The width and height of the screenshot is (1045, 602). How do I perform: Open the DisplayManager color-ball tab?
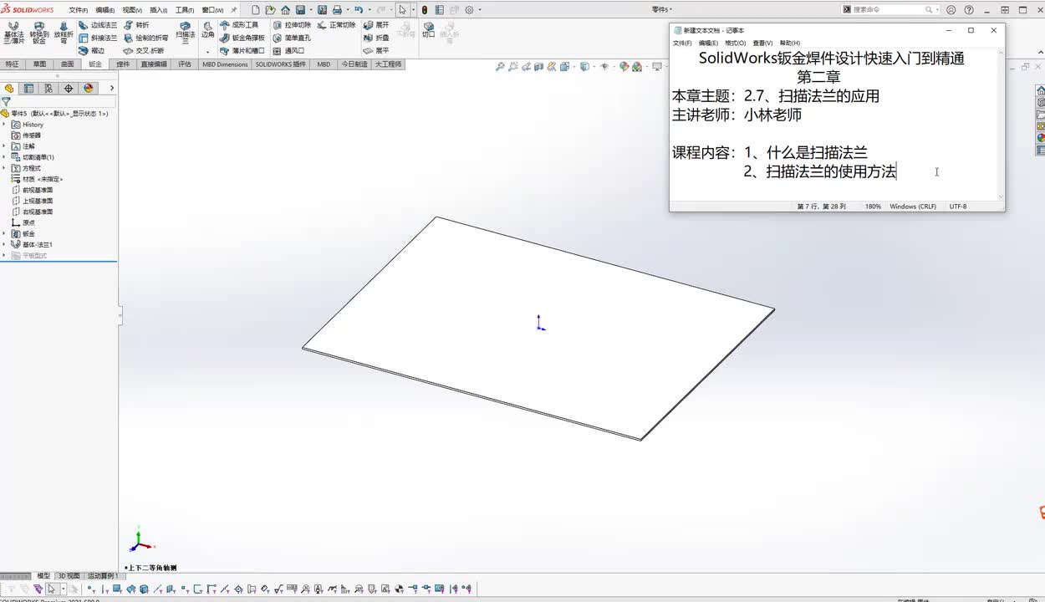pos(89,88)
